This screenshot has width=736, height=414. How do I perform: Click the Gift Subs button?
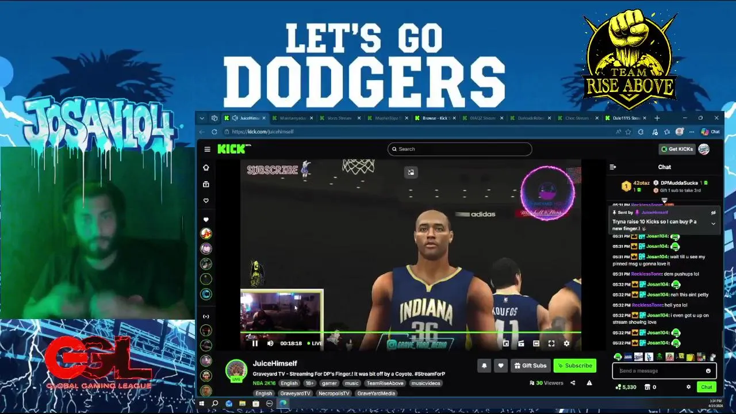(530, 366)
